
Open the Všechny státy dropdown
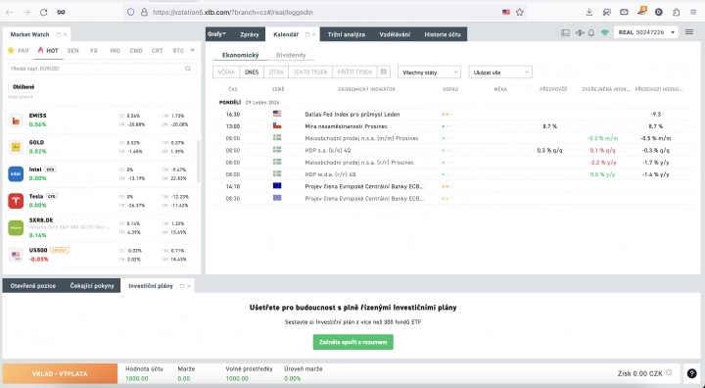tap(429, 73)
